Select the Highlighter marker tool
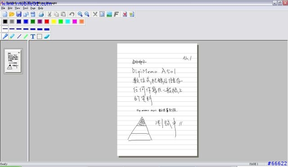This screenshot has width=288, height=167. point(12,36)
